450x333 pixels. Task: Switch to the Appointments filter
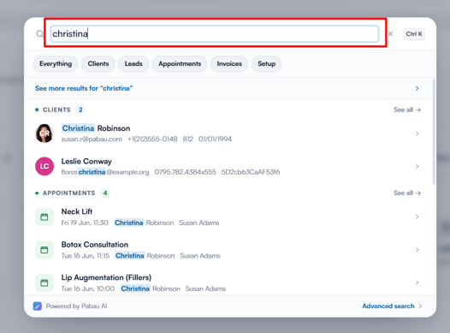point(180,63)
